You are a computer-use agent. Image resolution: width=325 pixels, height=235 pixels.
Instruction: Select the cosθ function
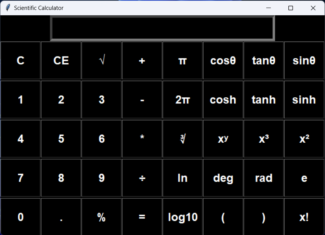223,60
